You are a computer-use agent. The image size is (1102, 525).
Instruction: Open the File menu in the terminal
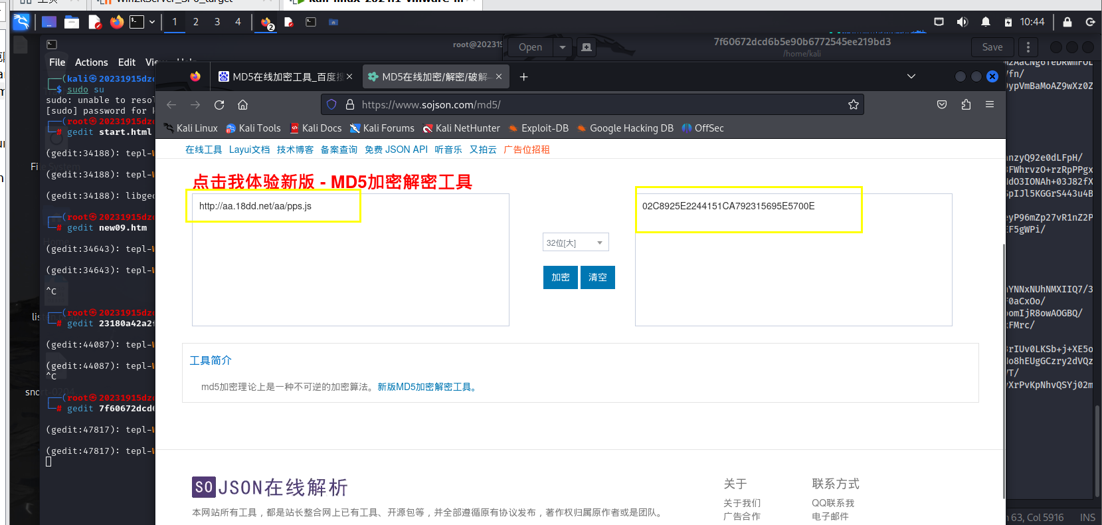57,62
